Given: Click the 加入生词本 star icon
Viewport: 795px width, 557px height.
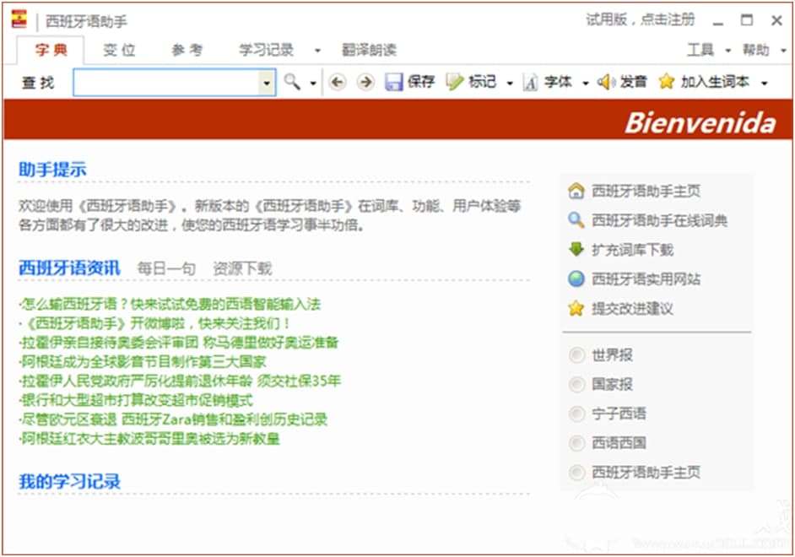Looking at the screenshot, I should click(x=667, y=81).
